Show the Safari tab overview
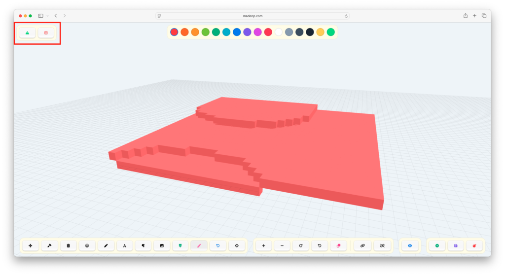This screenshot has height=275, width=505. 484,15
